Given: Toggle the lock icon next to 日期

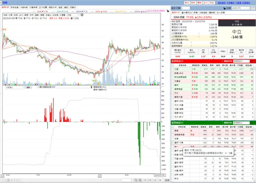Looking at the screenshot, I should [224, 8].
